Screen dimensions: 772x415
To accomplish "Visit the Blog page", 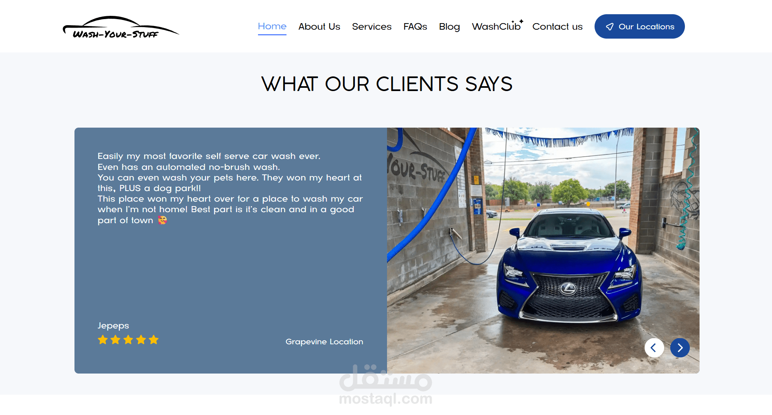I will pos(449,26).
